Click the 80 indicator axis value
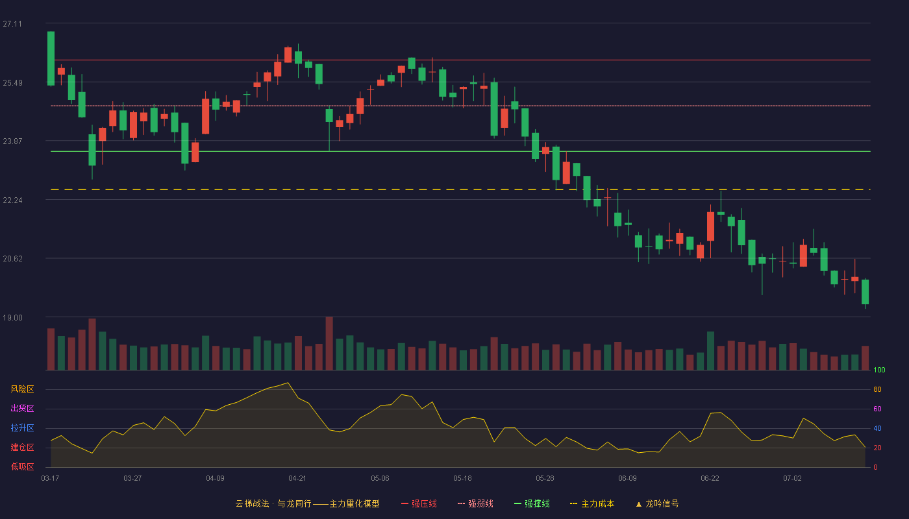The image size is (909, 519). (877, 390)
